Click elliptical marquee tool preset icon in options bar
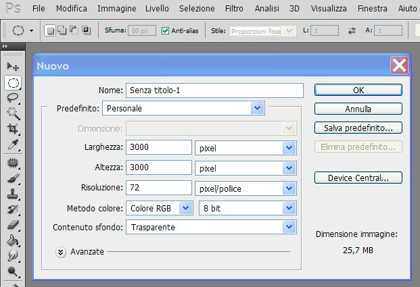Image resolution: width=420 pixels, height=287 pixels. [18, 30]
